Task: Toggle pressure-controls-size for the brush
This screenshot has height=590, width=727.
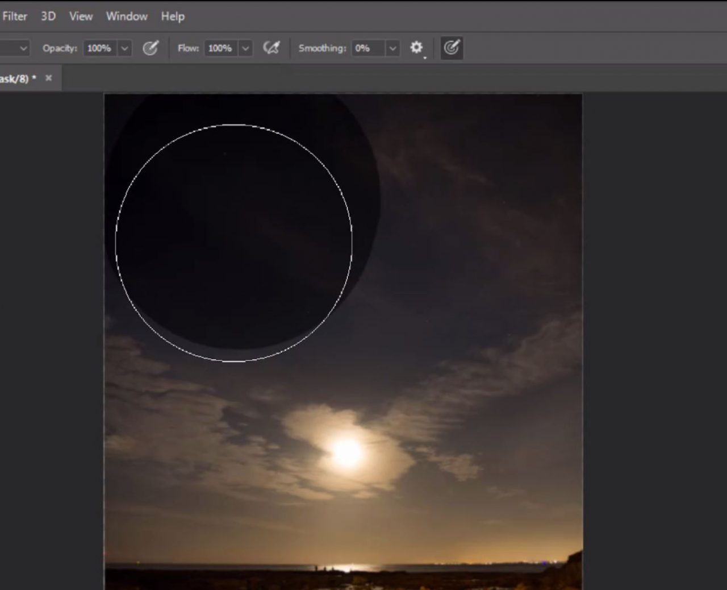Action: (x=452, y=48)
